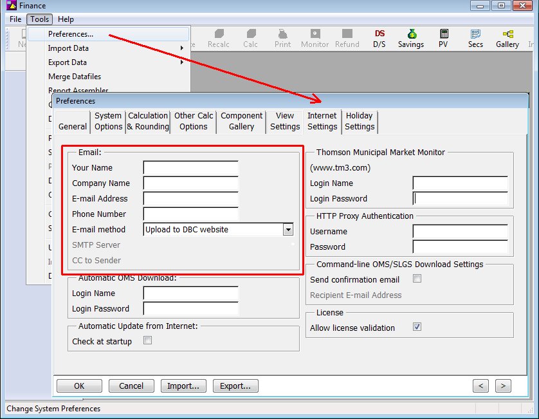Switch to the Holiday Settings tab

tap(359, 121)
